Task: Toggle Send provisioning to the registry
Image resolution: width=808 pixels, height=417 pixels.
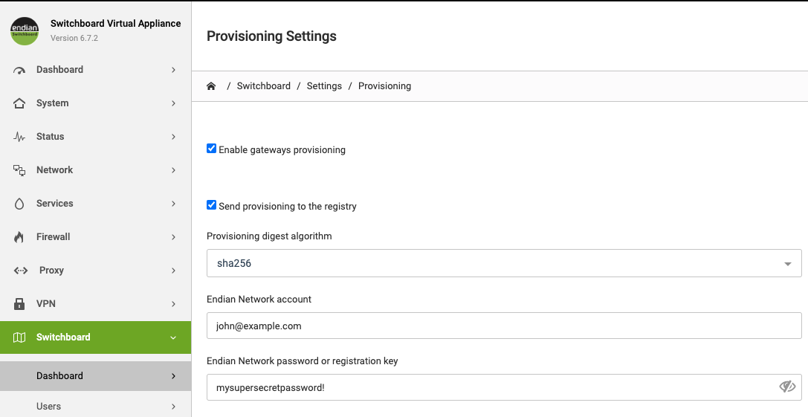Action: [x=211, y=205]
